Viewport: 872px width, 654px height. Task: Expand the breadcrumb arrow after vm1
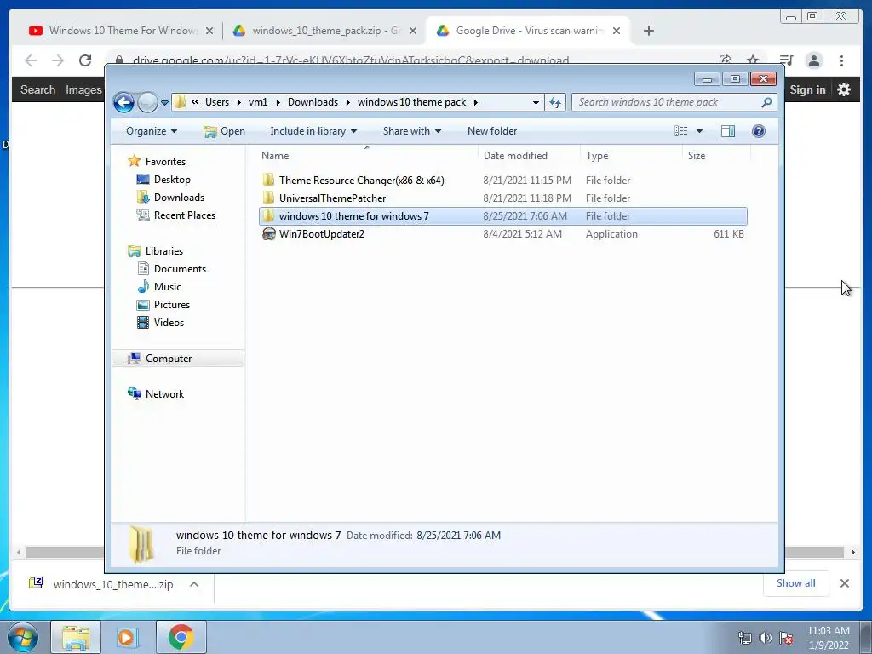click(x=278, y=102)
